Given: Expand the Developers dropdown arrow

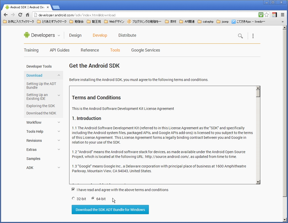Looking at the screenshot, I should pos(59,35).
